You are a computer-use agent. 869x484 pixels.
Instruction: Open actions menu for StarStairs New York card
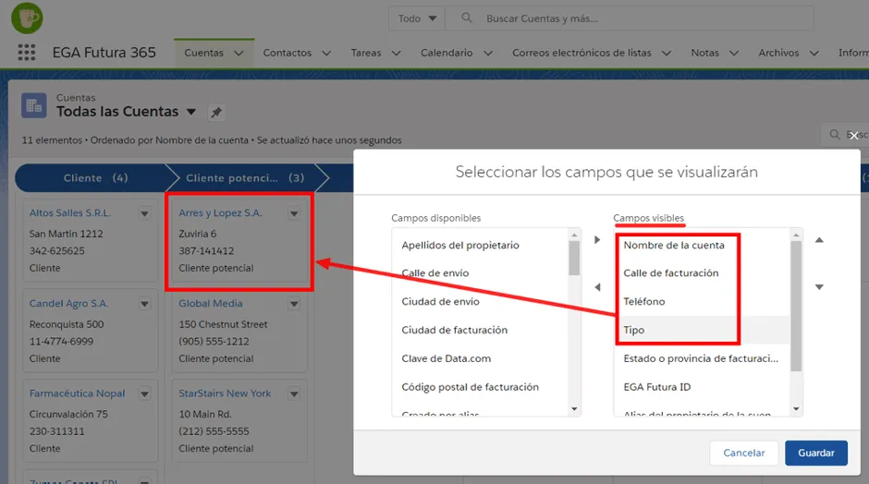294,393
